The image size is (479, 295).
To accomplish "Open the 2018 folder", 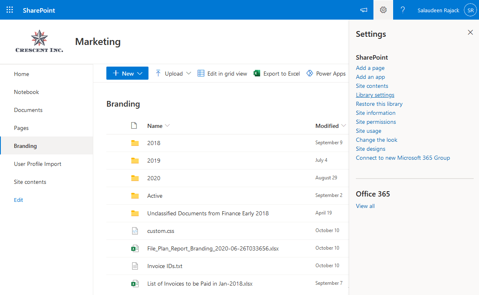I will click(153, 143).
